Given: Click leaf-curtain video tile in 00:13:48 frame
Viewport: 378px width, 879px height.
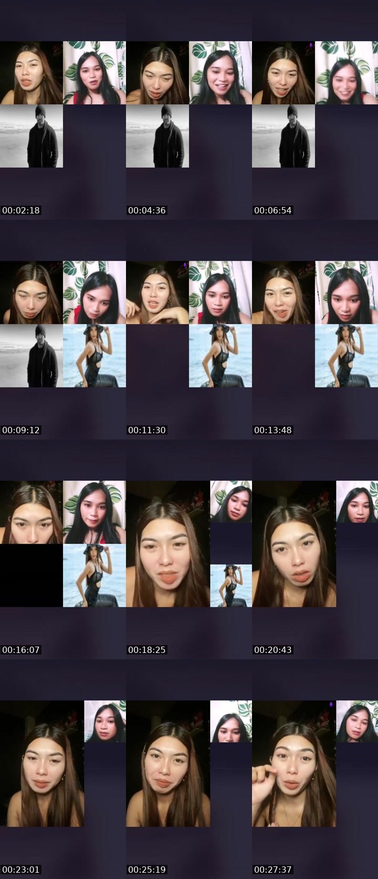Looking at the screenshot, I should [346, 292].
